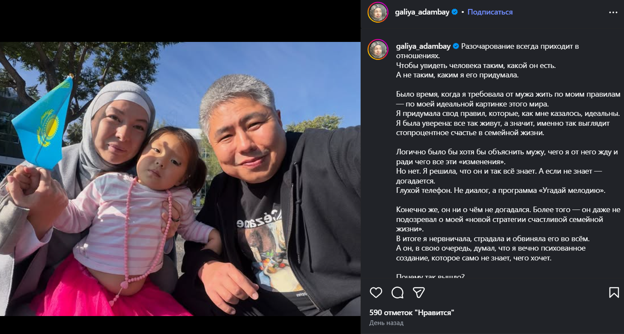View the 590 отметок "Нравится" likes list
Image resolution: width=624 pixels, height=334 pixels.
(412, 313)
